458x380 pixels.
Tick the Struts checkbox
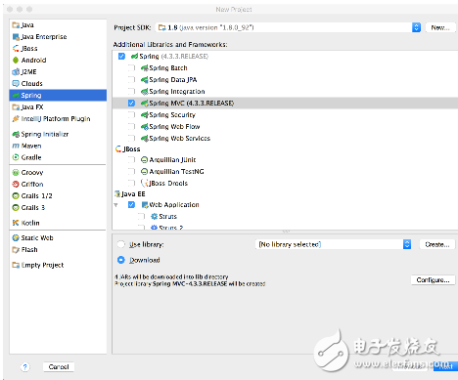pyautogui.click(x=141, y=217)
